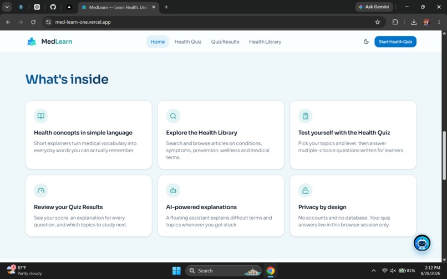This screenshot has height=279, width=447.
Task: Open the Health Quiz nav link
Action: 188,42
